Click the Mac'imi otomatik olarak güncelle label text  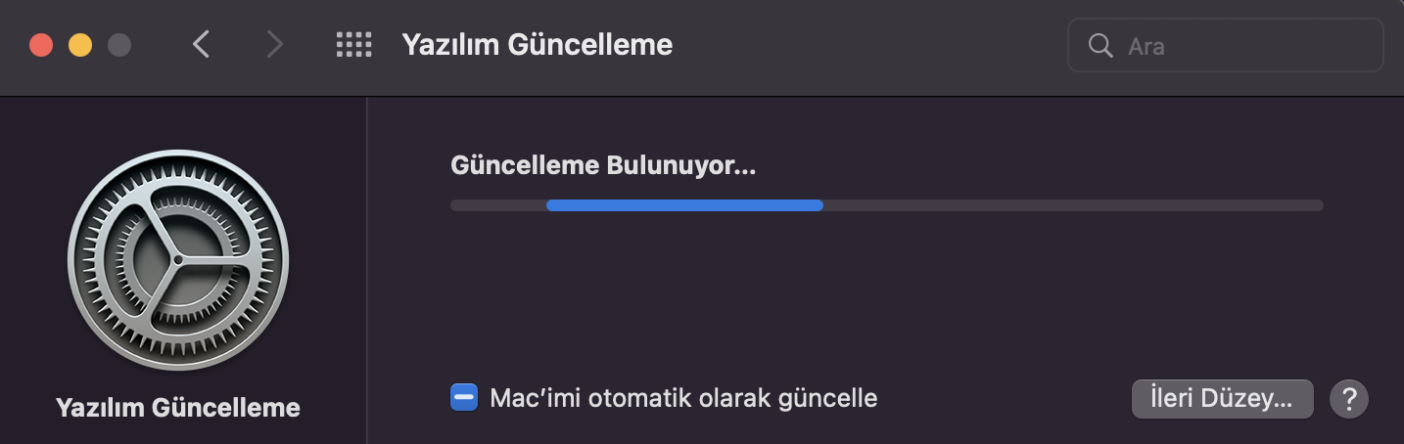coord(683,398)
